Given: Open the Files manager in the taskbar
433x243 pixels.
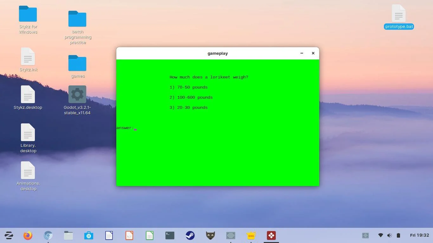Looking at the screenshot, I should click(x=68, y=235).
